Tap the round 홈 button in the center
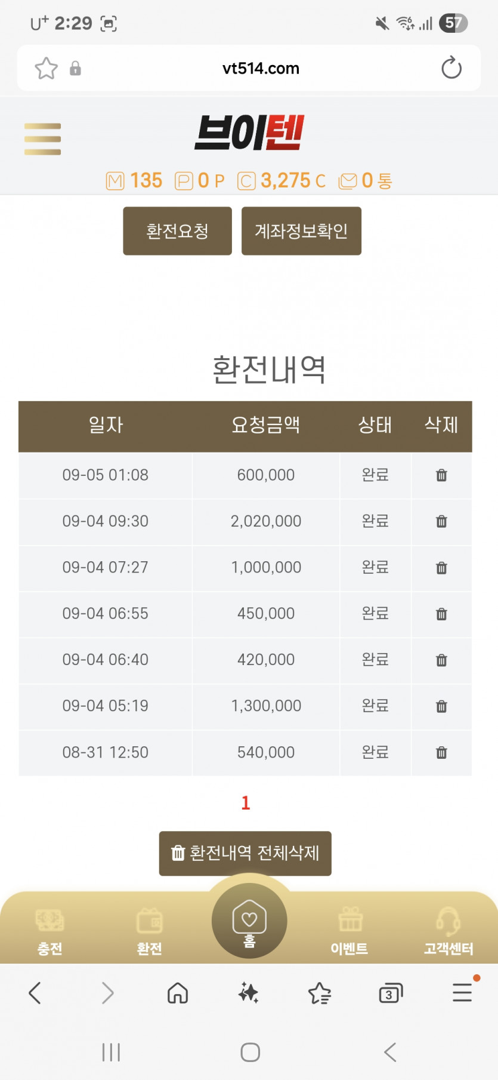 pos(249,921)
